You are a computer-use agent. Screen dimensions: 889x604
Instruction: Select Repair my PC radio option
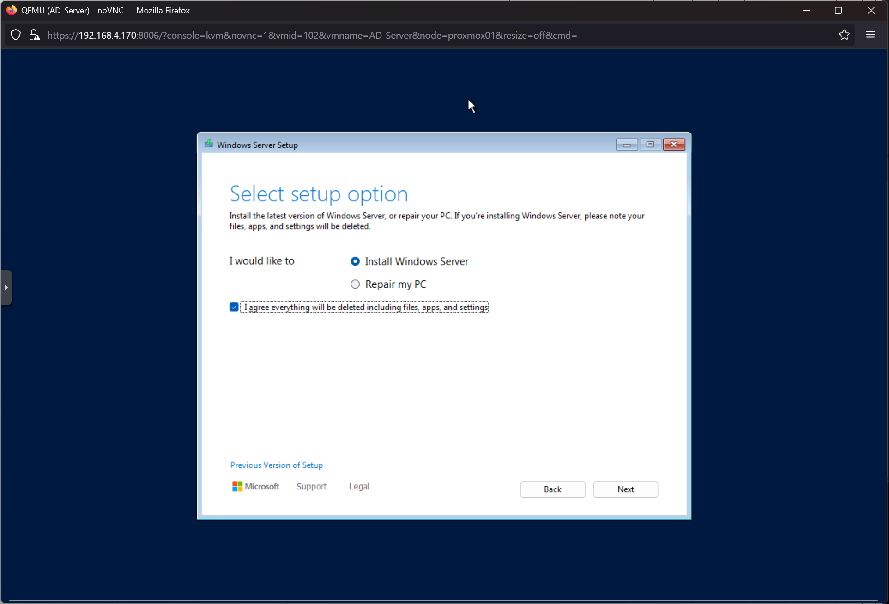tap(355, 284)
